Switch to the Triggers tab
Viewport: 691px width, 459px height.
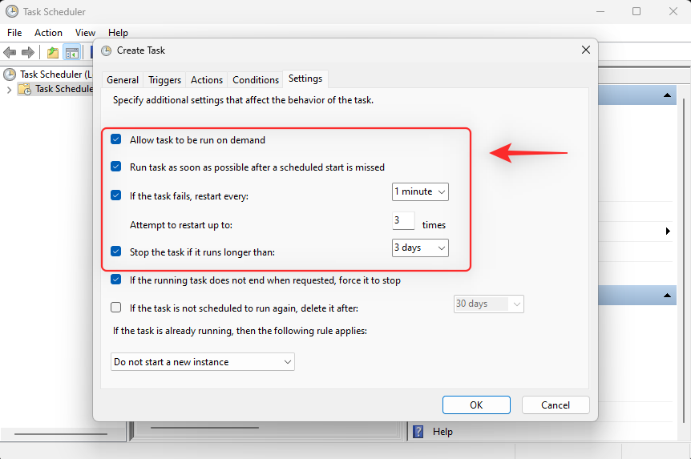coord(165,80)
